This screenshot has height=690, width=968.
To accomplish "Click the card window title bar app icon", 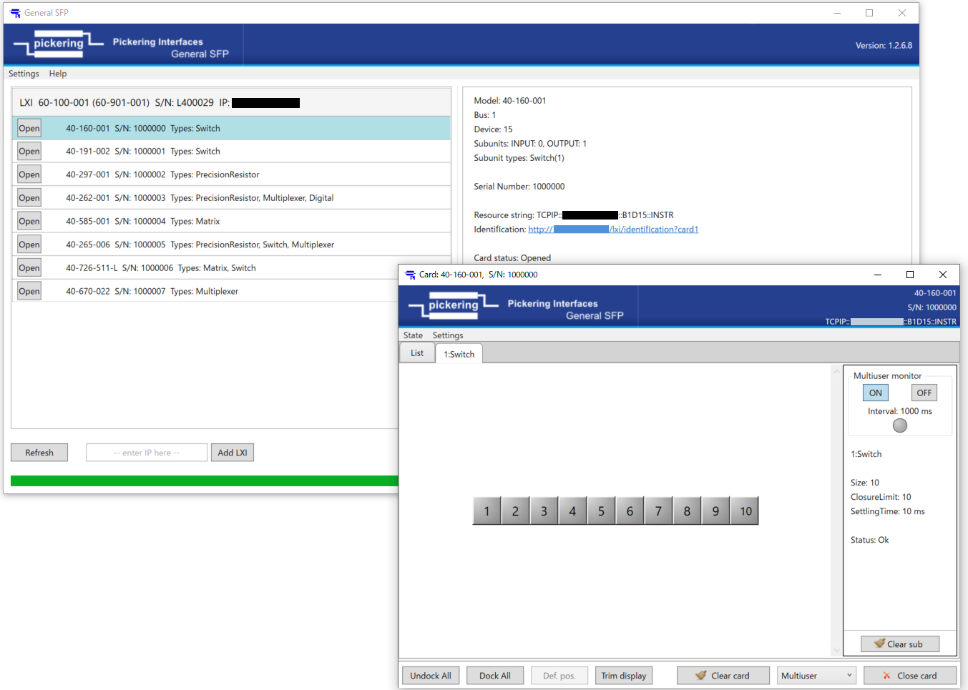I will [410, 275].
